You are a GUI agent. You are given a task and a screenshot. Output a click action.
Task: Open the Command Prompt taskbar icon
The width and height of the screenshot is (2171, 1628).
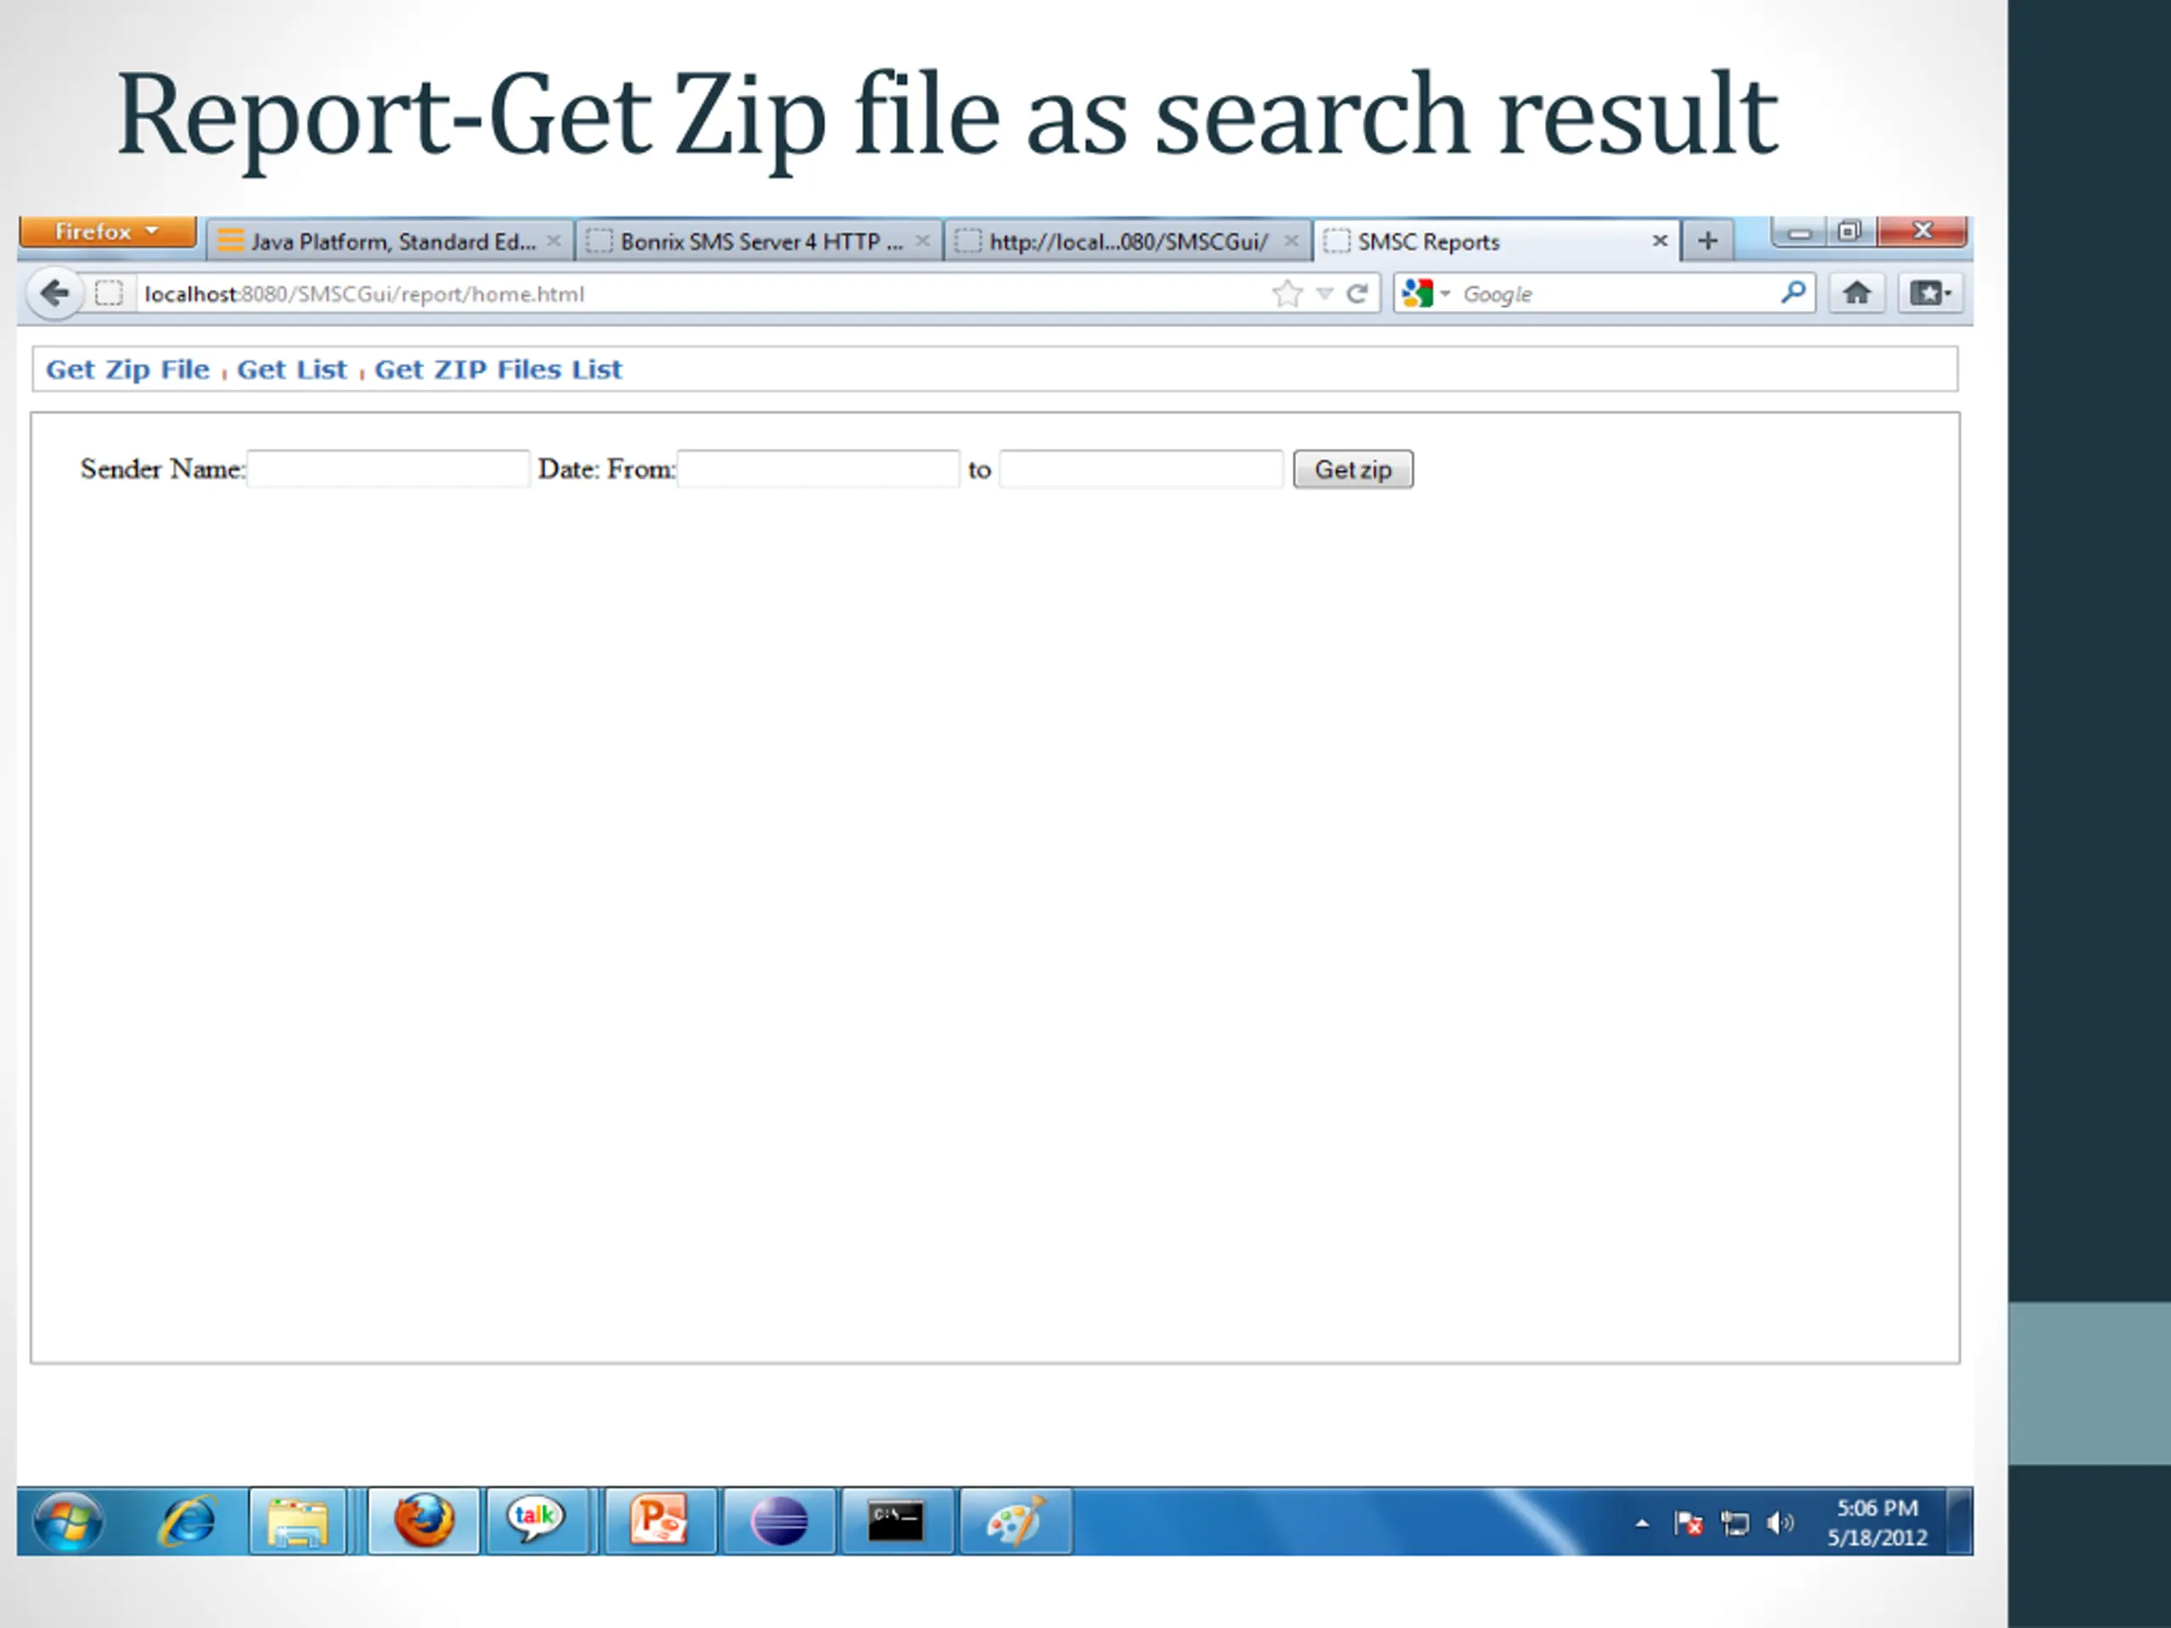pyautogui.click(x=896, y=1522)
